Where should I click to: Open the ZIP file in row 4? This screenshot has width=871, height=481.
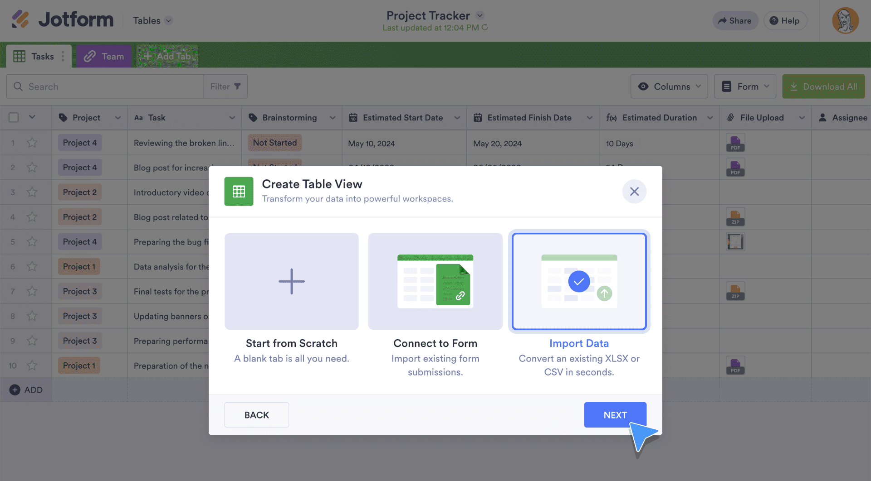[735, 217]
